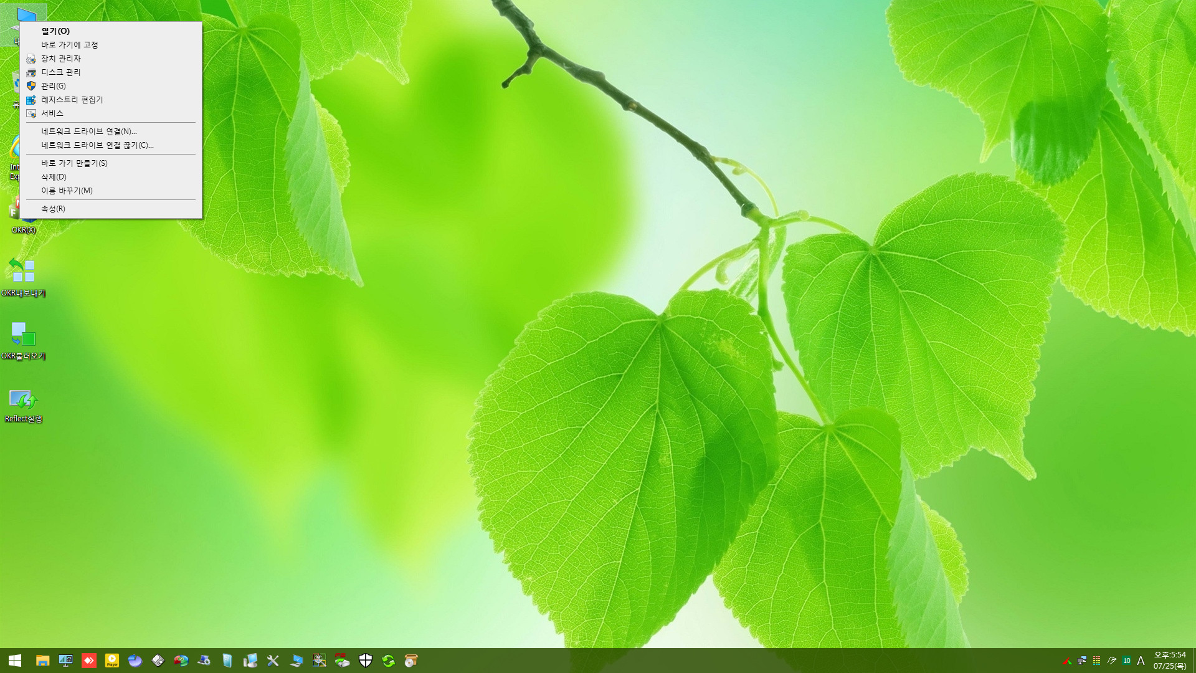Screen dimensions: 1196x673
Task: Click the pen input tray icon
Action: [x=1112, y=661]
